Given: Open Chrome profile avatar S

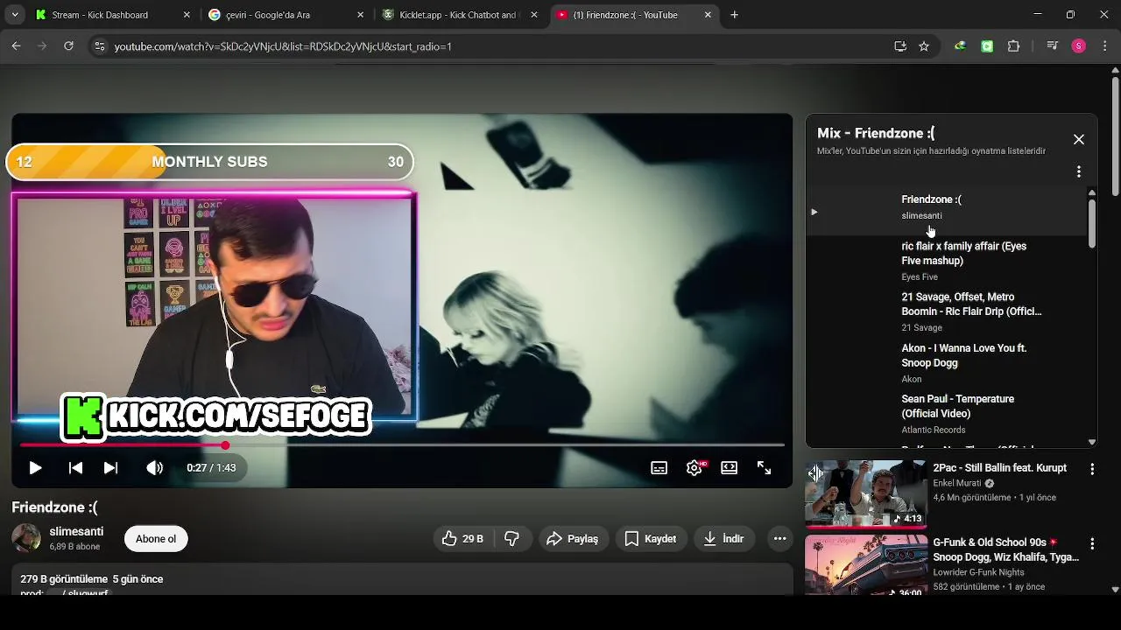Looking at the screenshot, I should [1079, 46].
